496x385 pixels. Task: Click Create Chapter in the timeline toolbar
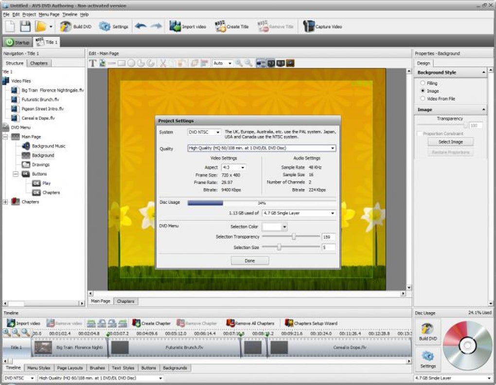(x=151, y=323)
